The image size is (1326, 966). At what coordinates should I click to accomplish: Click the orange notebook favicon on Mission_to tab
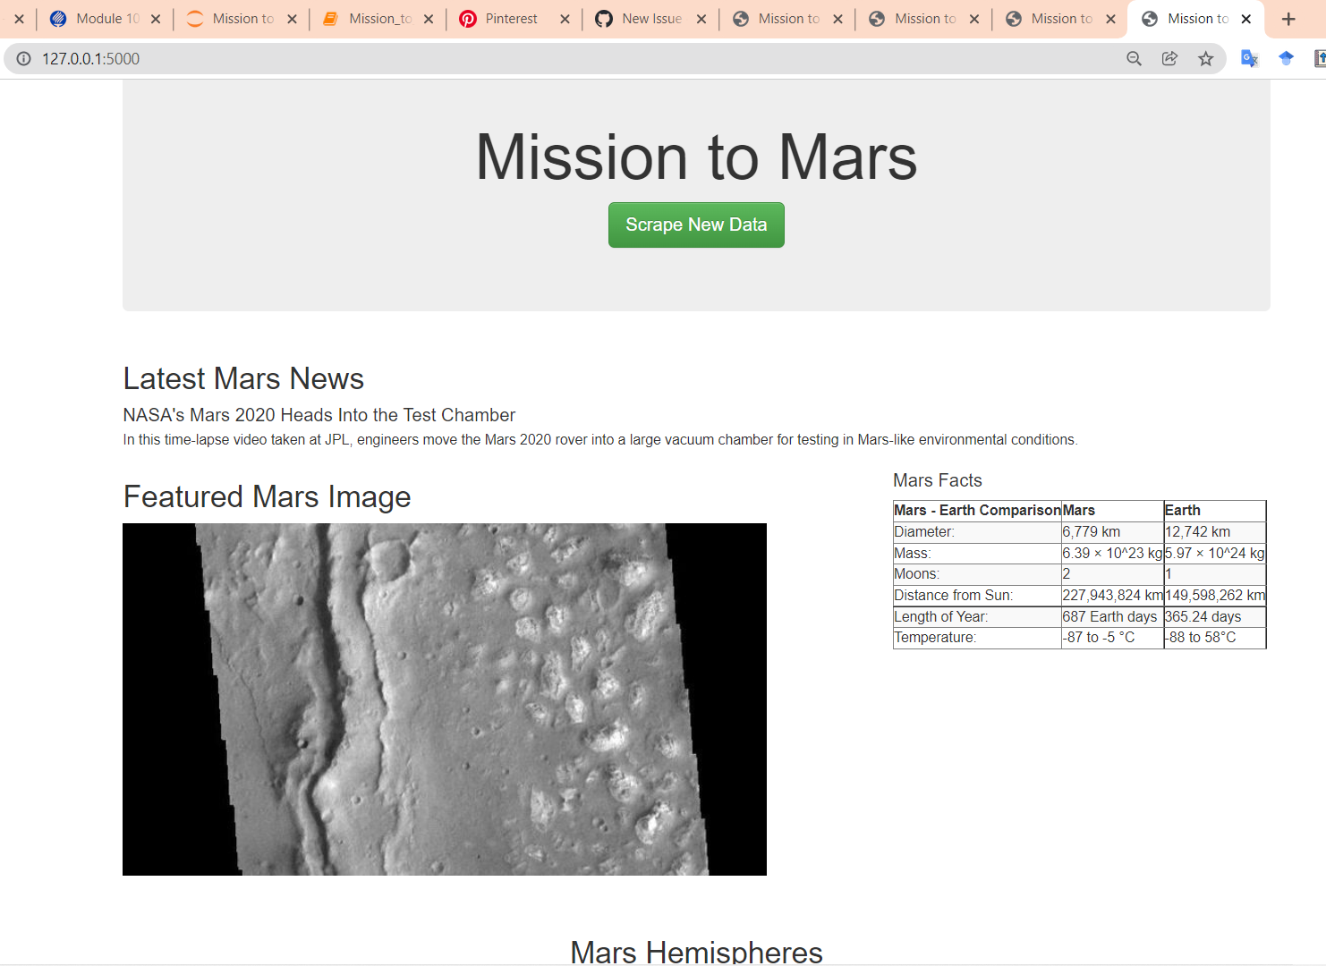(x=330, y=19)
